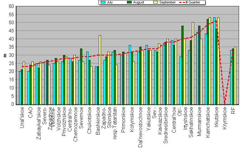The height and width of the screenshot is (152, 246).
Task: Click the tall yellow September bar for Bashkirskoe
Action: 100,70
